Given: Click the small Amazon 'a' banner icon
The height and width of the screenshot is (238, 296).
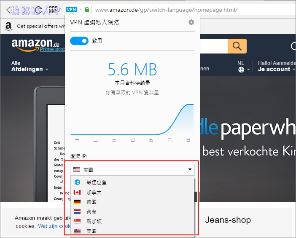Looking at the screenshot, I should coord(8,26).
